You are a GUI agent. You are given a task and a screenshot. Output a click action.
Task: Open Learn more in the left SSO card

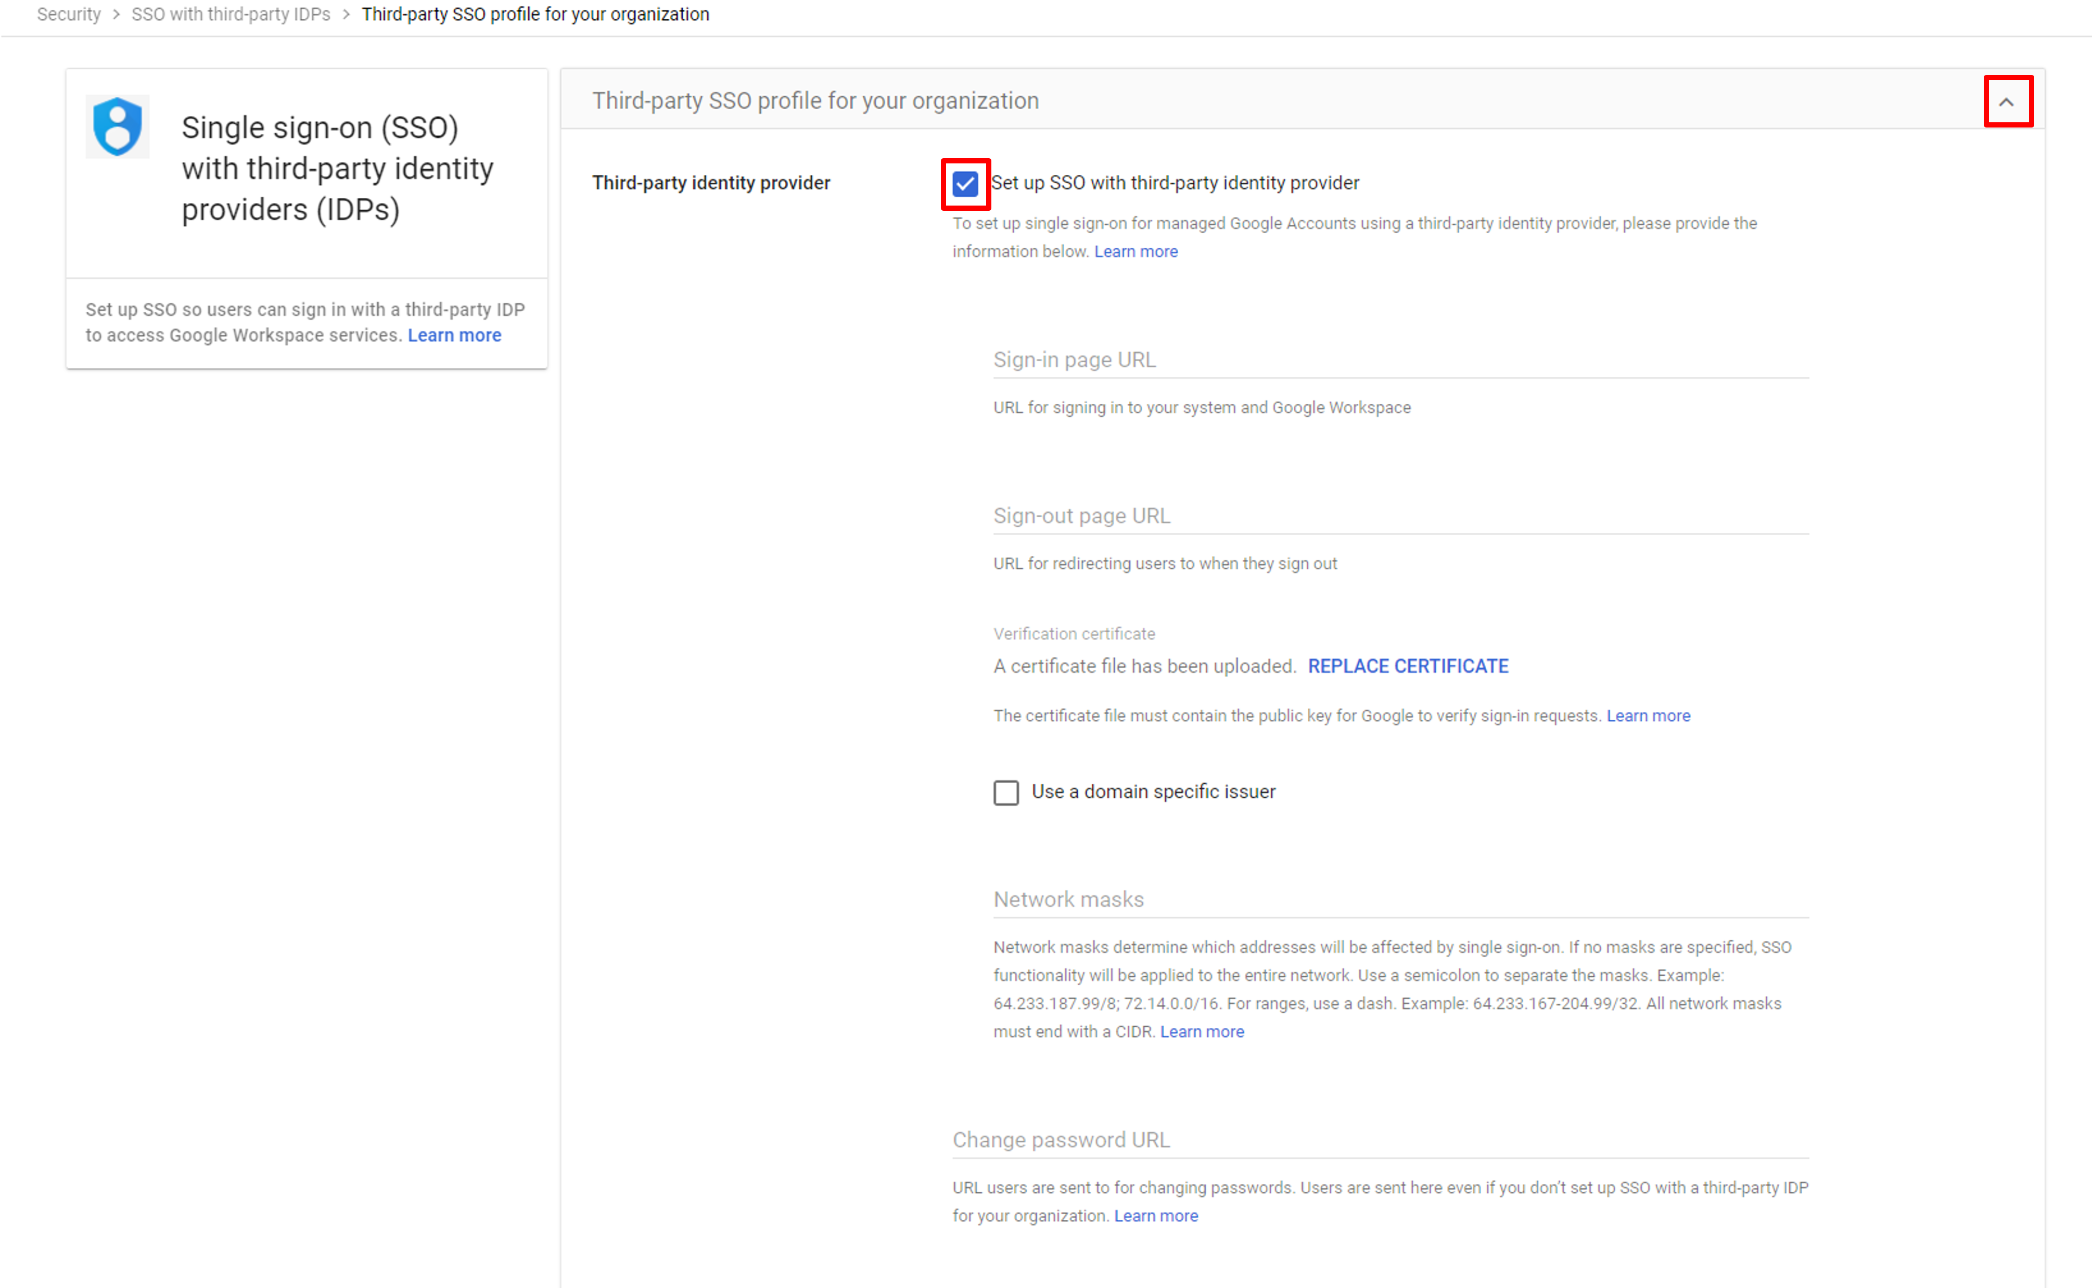point(454,335)
